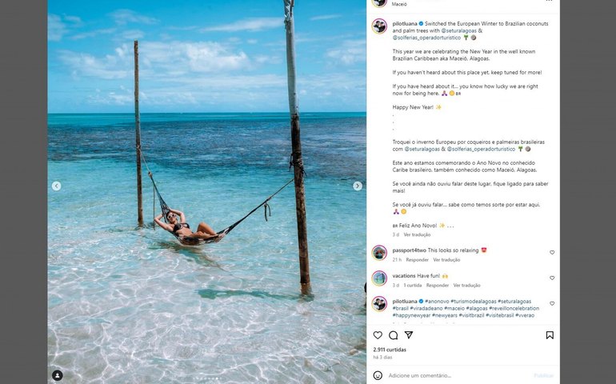Screen dimensions: 616x384
Task: Go to the next carousel photo
Action: tap(358, 186)
